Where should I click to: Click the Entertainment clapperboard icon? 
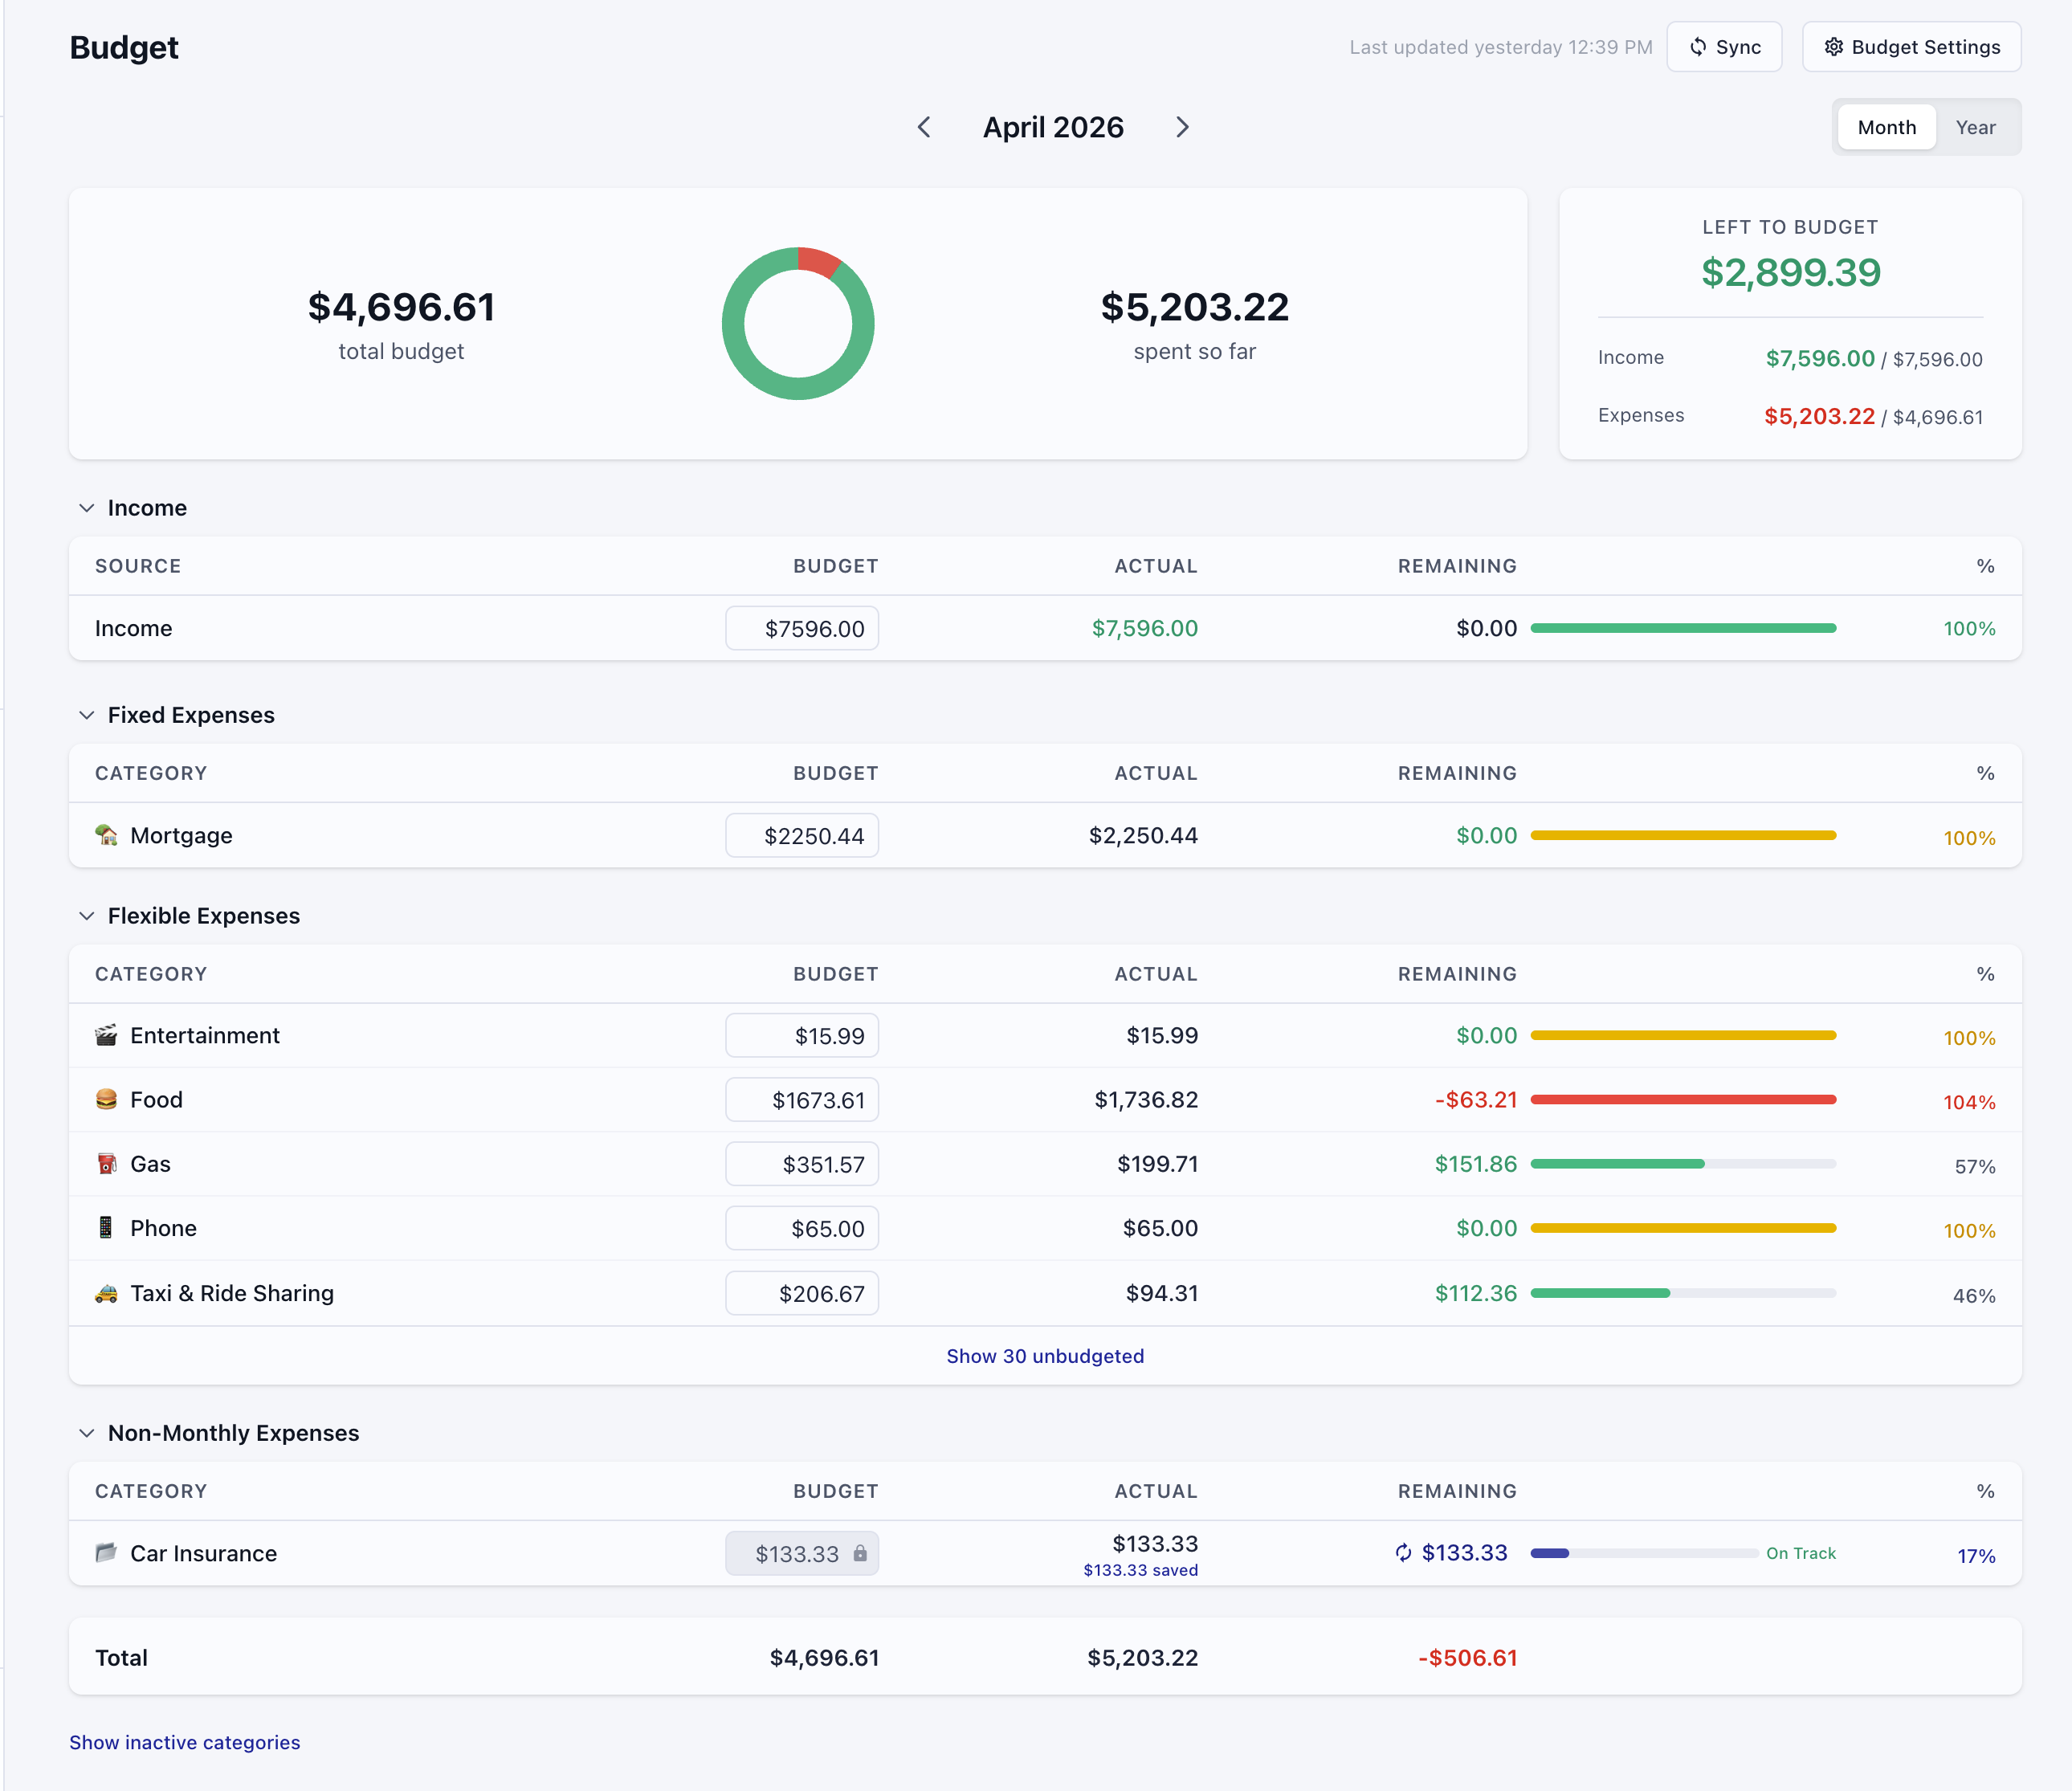click(x=106, y=1035)
